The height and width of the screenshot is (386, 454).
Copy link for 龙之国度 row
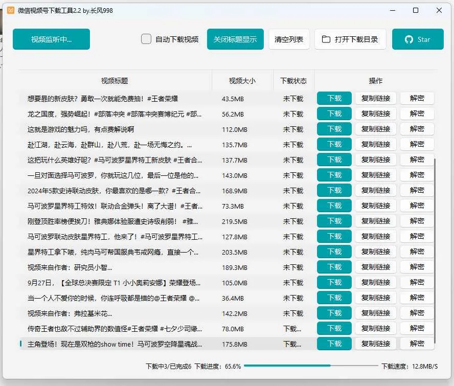coord(376,114)
